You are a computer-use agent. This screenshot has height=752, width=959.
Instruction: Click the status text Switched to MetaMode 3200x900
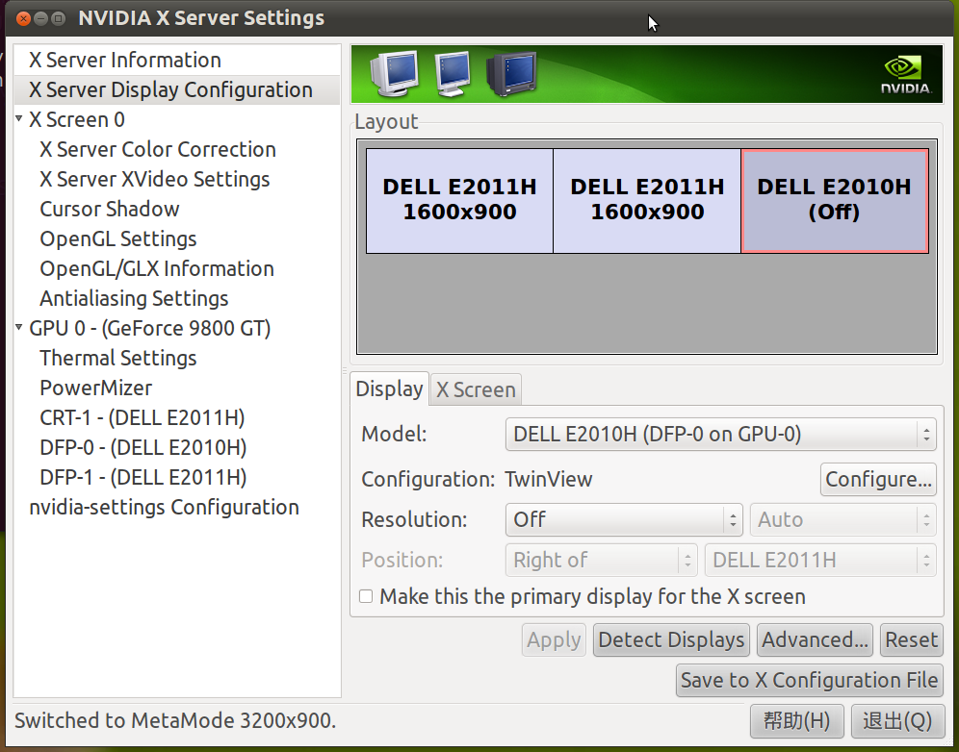tap(175, 721)
